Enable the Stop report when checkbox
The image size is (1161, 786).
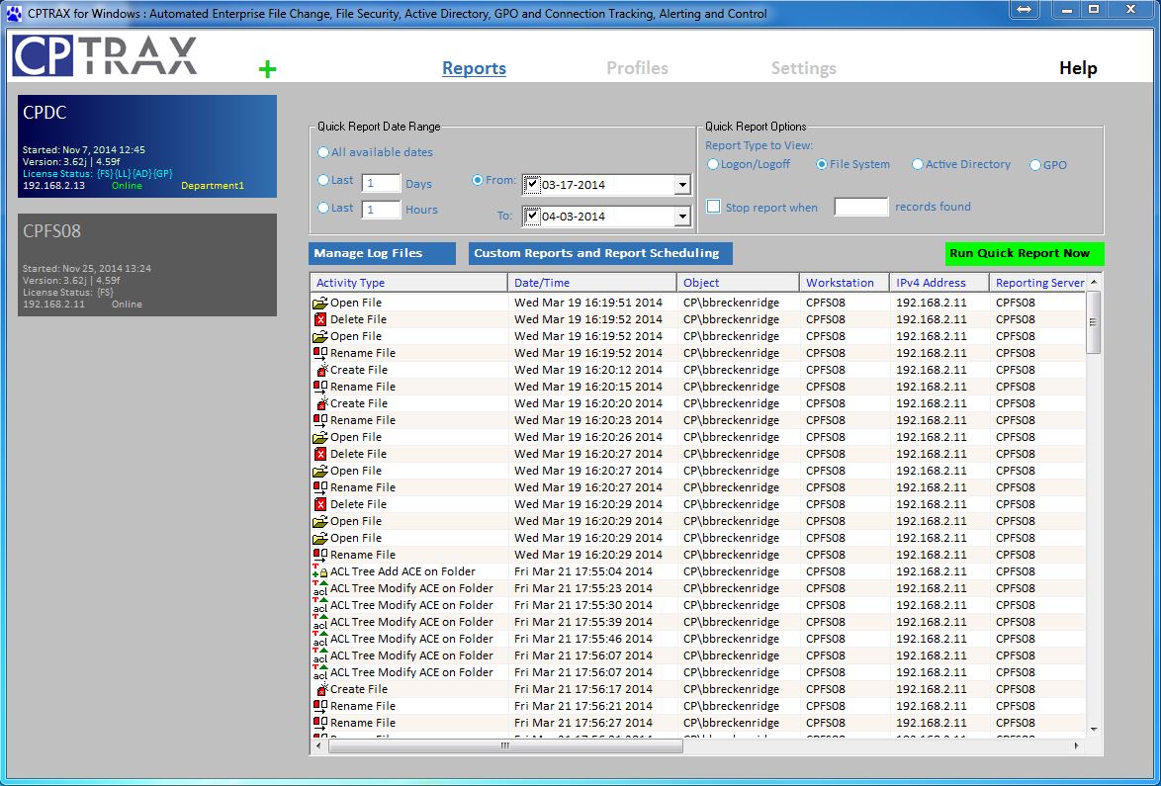713,207
